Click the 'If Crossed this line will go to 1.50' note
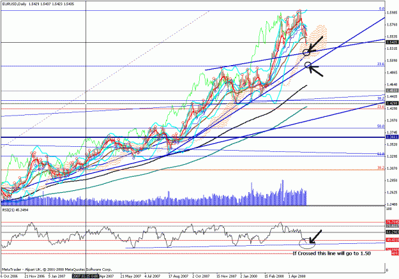399x279 pixels. pyautogui.click(x=331, y=253)
